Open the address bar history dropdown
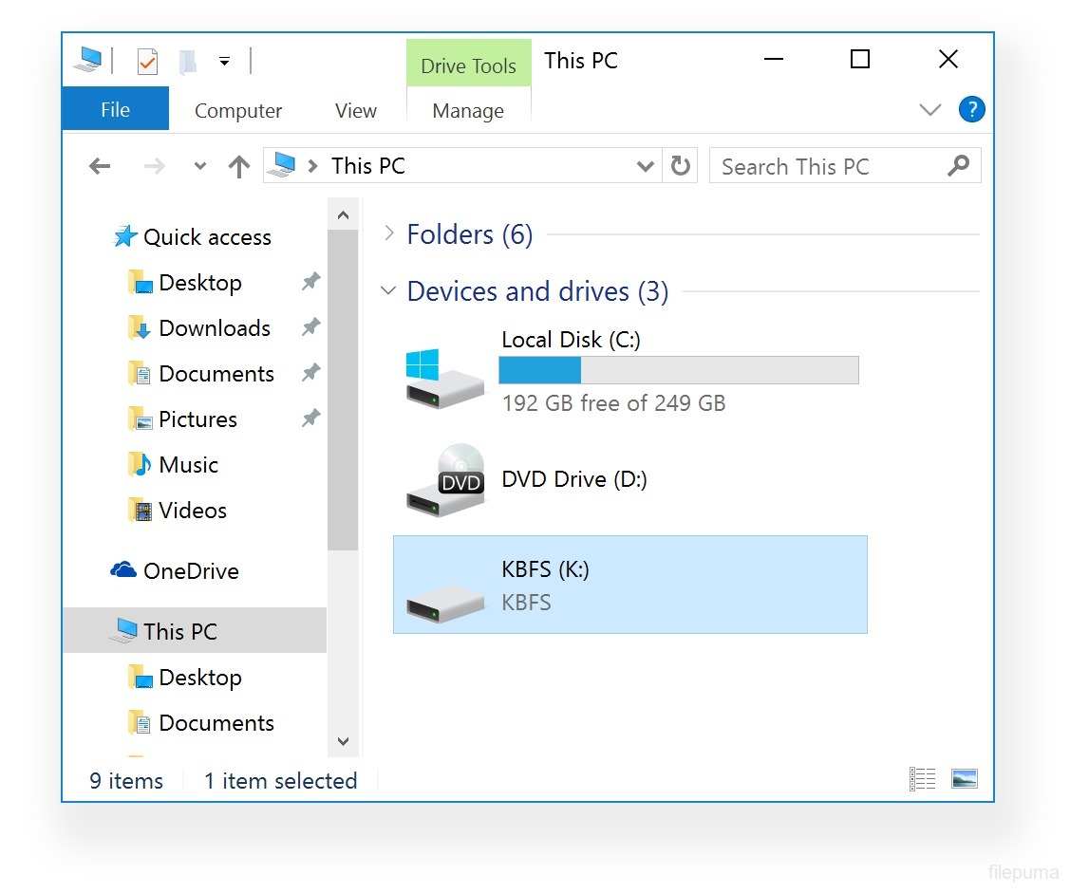 pos(646,167)
